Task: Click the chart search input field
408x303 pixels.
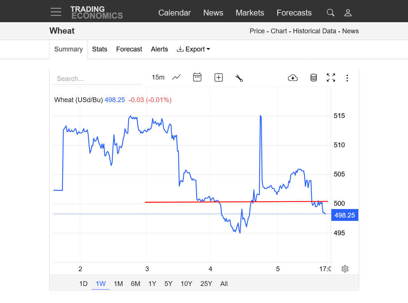Action: coord(97,79)
